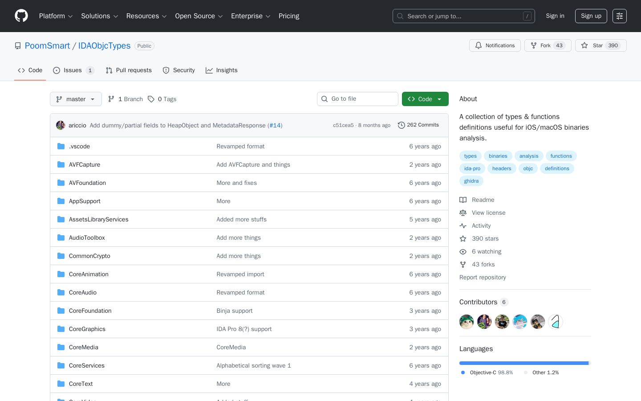641x401 pixels.
Task: Click the Notifications button
Action: (x=495, y=45)
